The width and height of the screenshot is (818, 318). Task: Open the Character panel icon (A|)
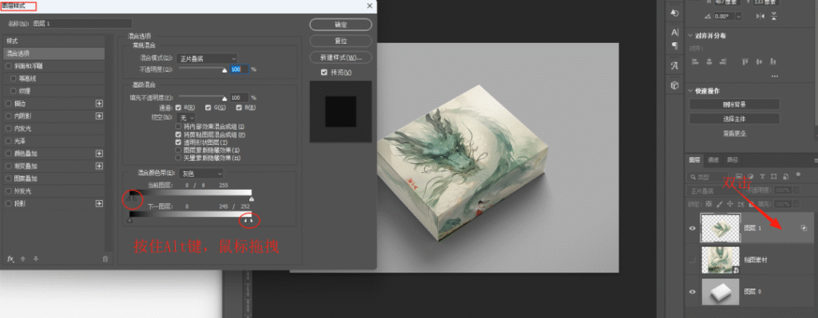click(x=674, y=32)
